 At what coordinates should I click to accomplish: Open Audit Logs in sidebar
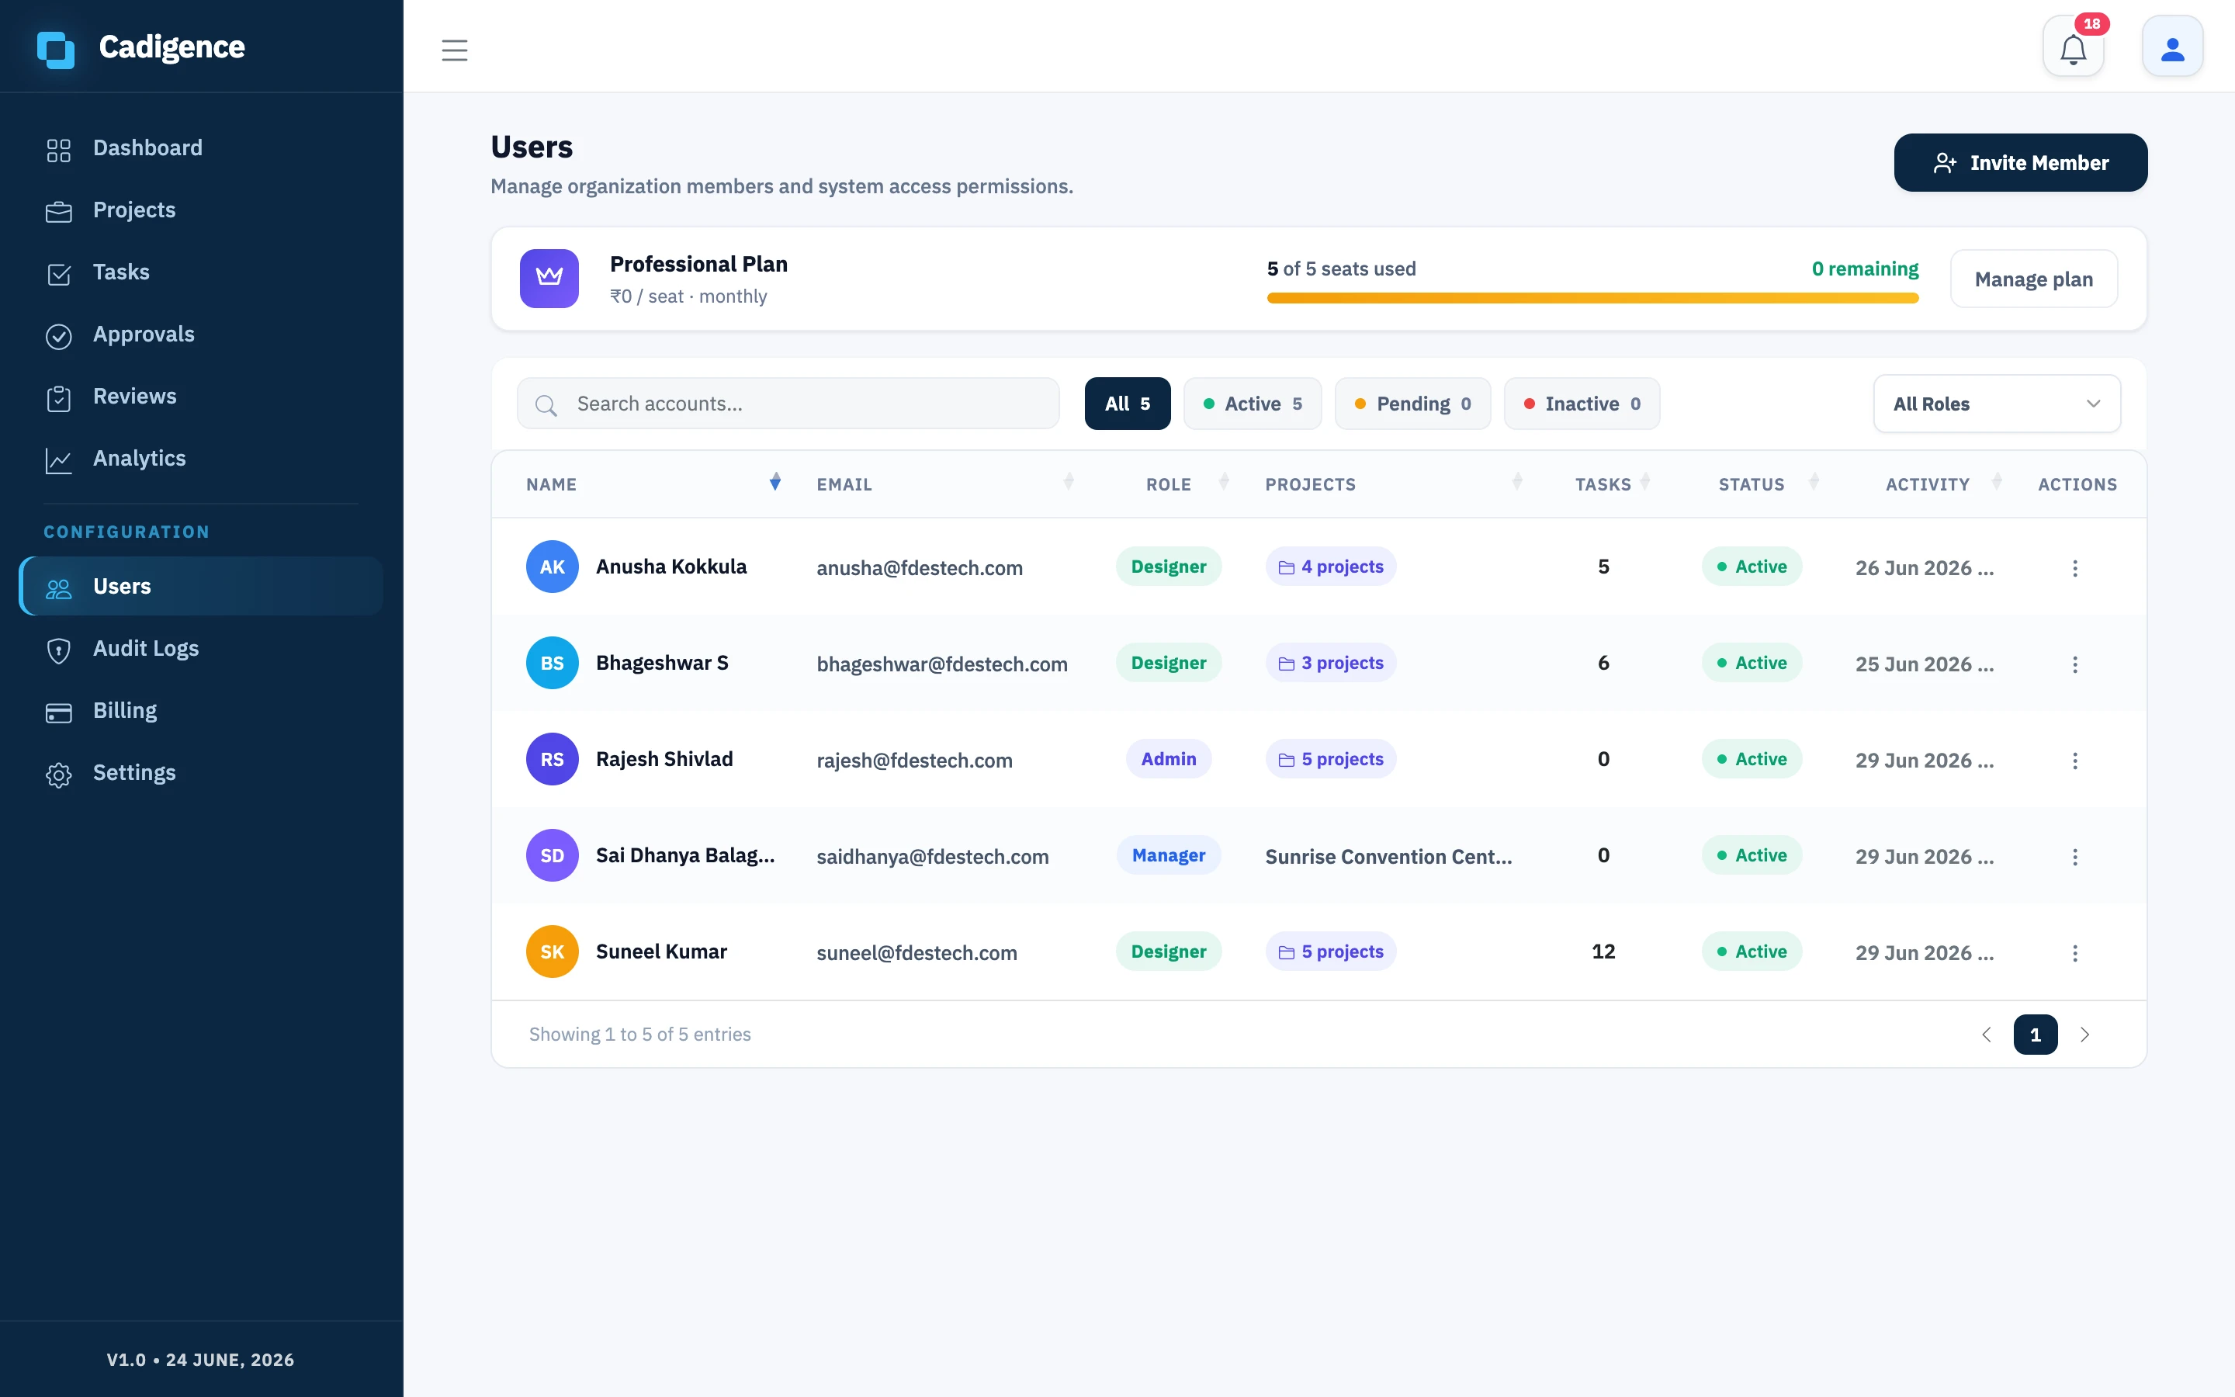(x=201, y=649)
